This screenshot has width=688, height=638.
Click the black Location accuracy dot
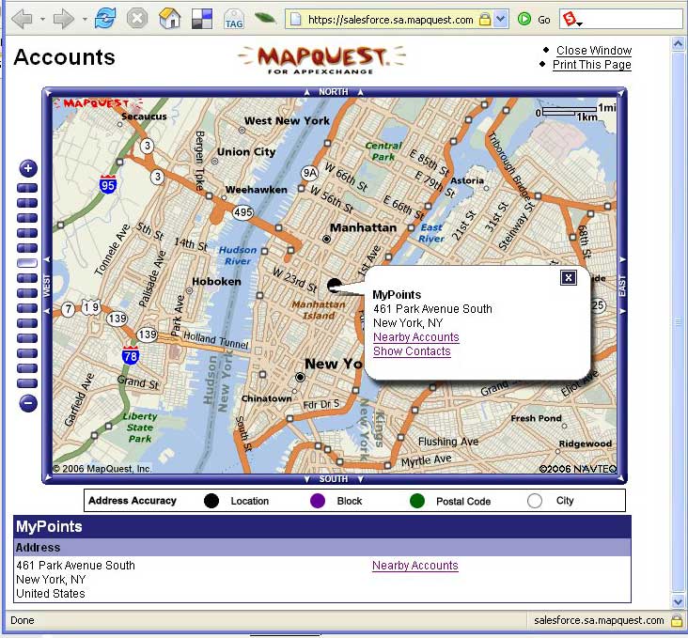(211, 501)
